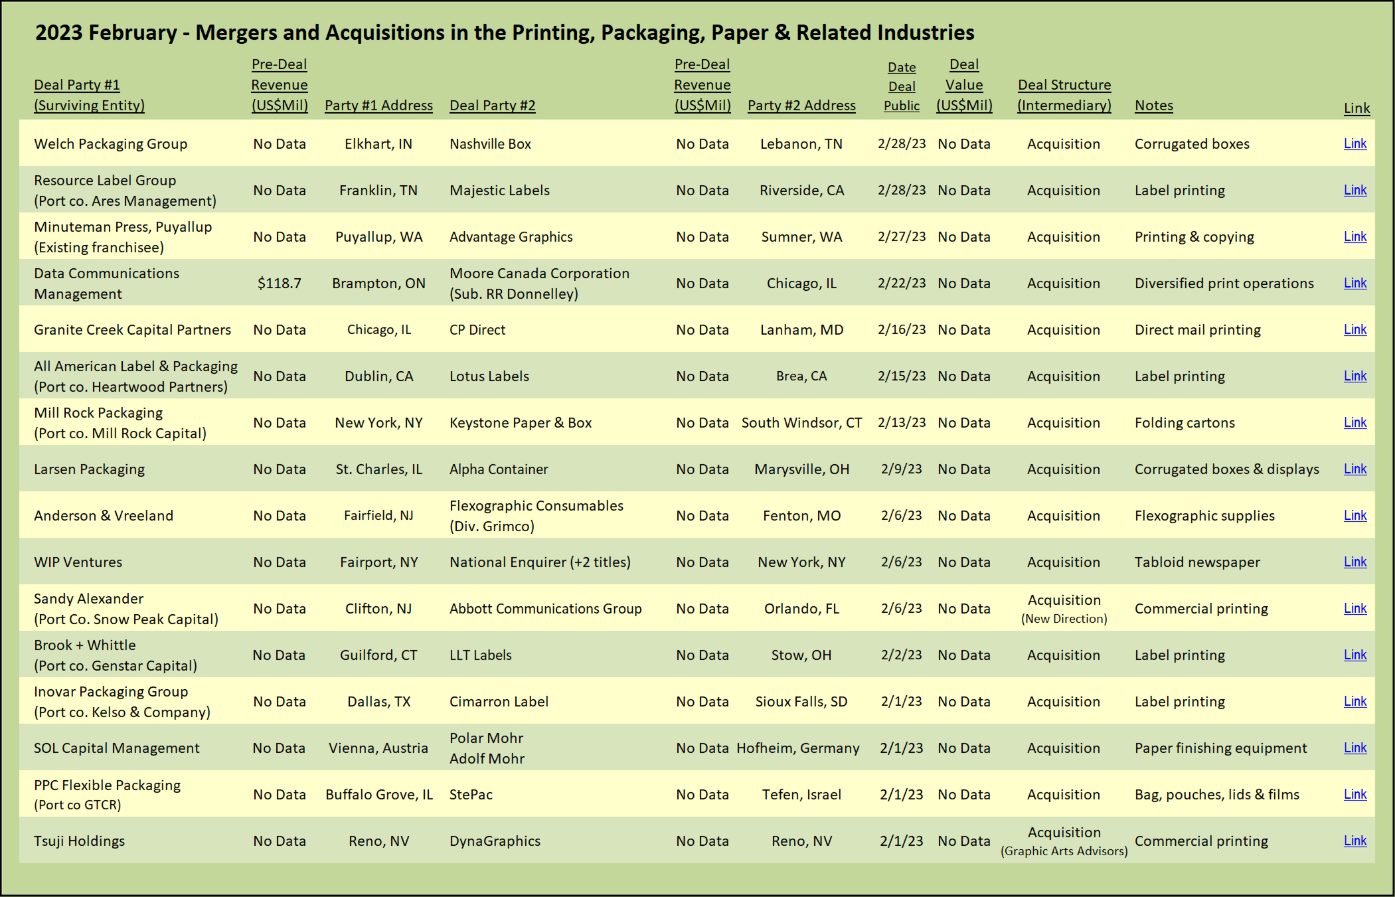
Task: Select the '2/9/23' date cell
Action: [x=902, y=469]
